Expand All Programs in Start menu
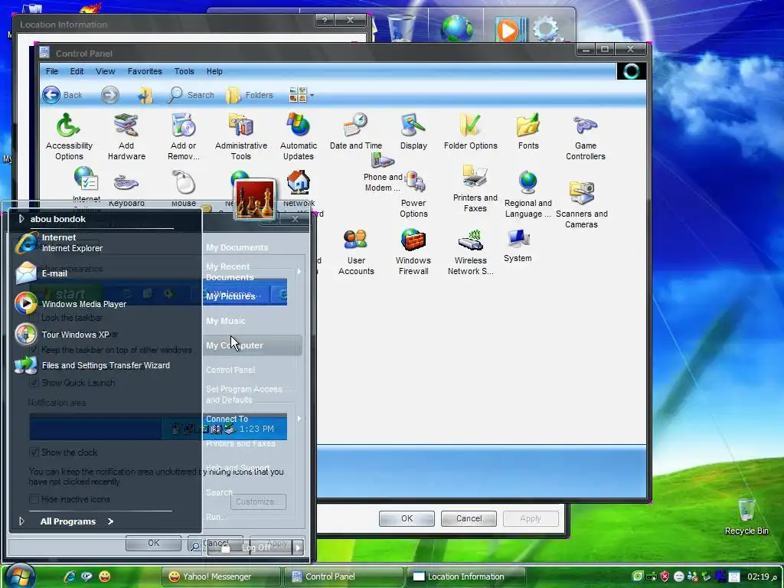The image size is (784, 588). (x=77, y=521)
